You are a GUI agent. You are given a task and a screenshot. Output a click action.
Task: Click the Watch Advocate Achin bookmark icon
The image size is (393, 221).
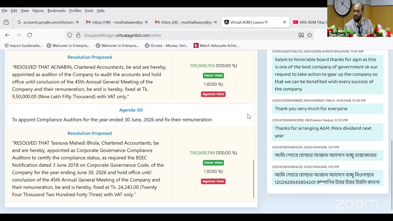coord(196,45)
